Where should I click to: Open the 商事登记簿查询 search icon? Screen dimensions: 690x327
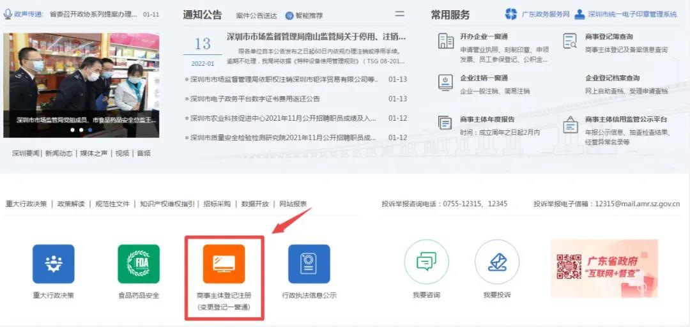[x=570, y=42]
